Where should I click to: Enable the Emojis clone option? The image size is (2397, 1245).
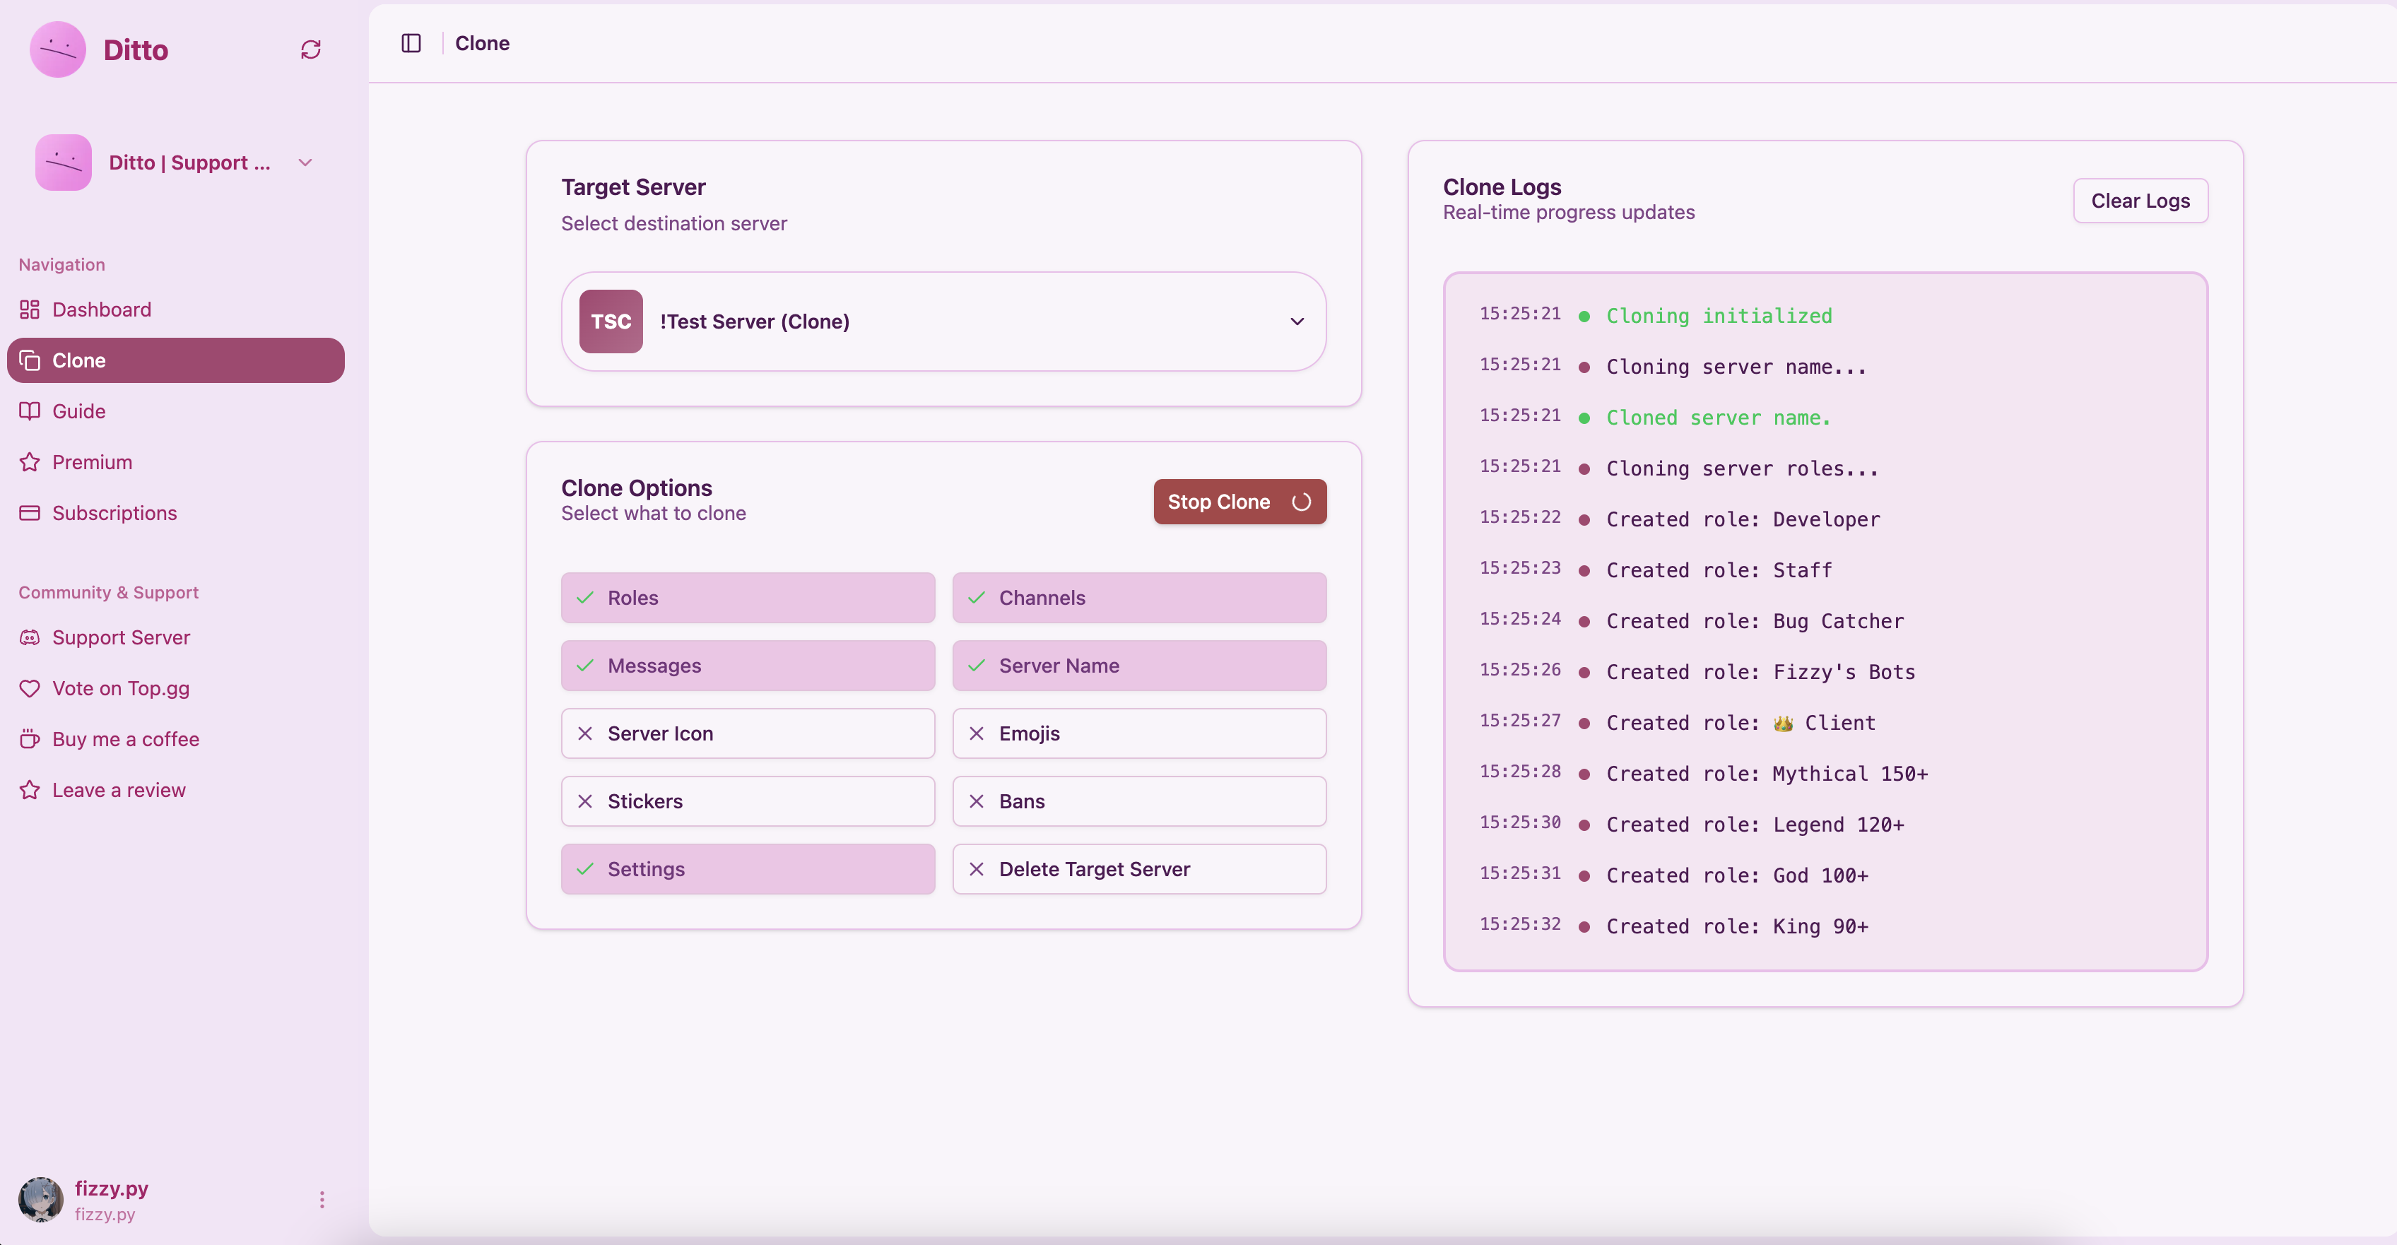coord(1139,733)
